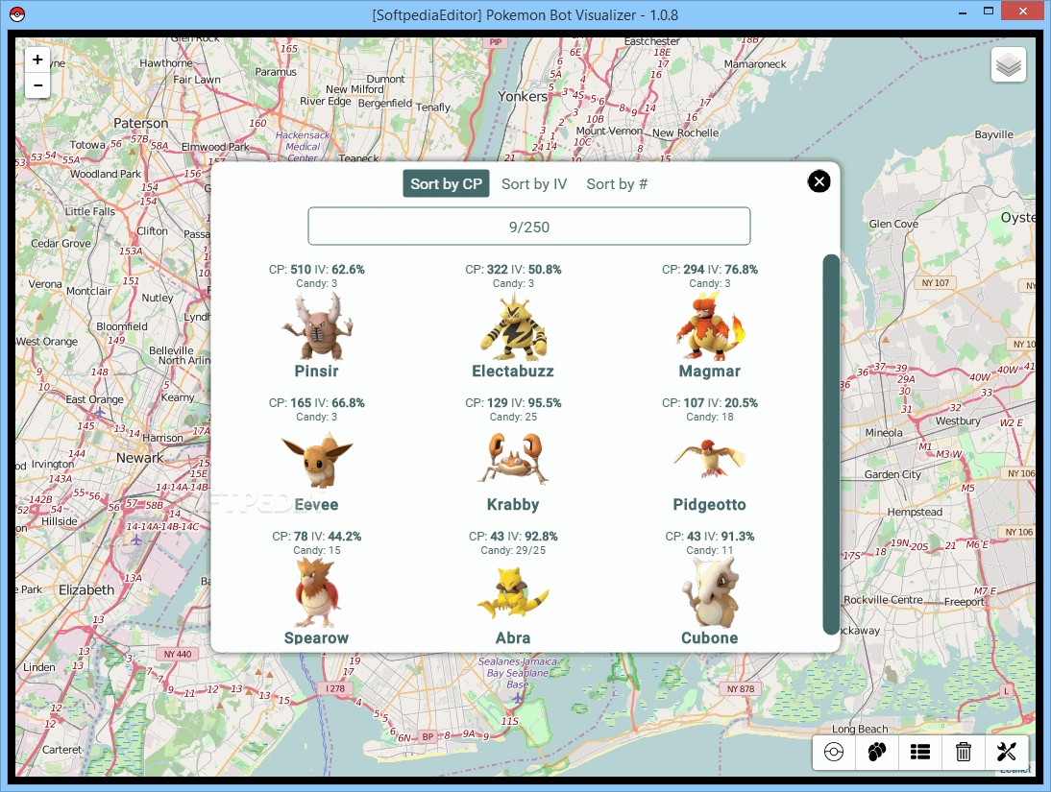Image resolution: width=1051 pixels, height=792 pixels.
Task: Click the Pokeball locate icon
Action: pos(834,752)
